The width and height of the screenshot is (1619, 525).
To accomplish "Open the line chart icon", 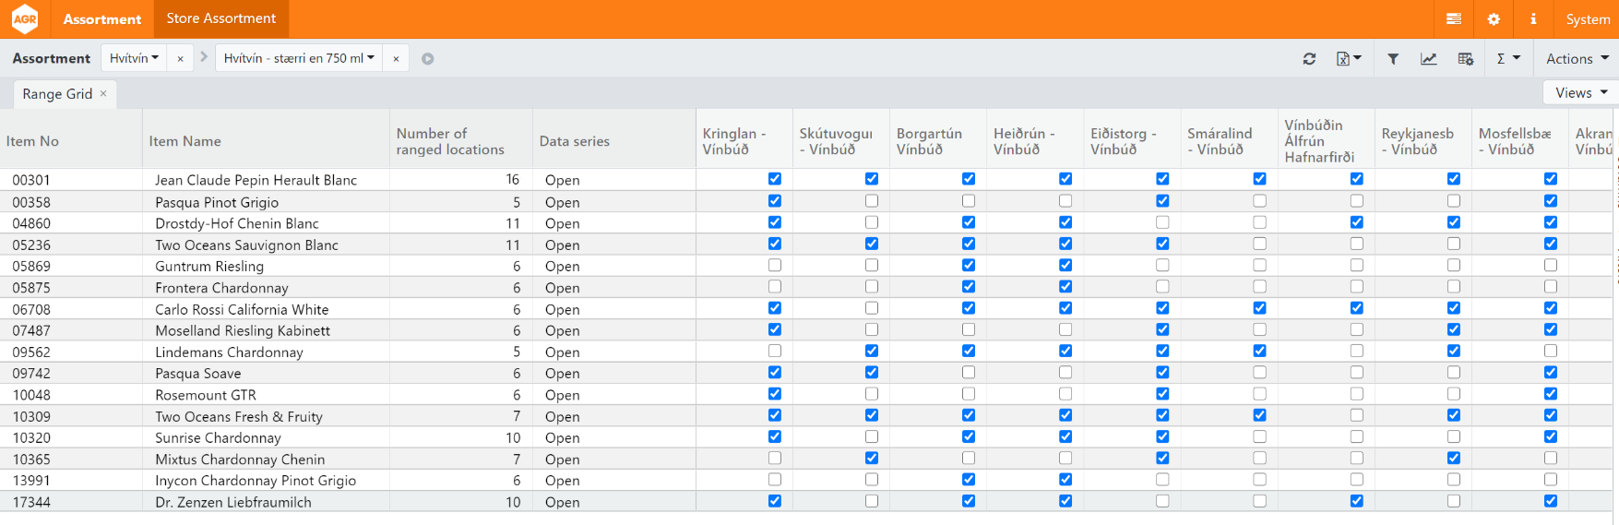I will coord(1428,59).
